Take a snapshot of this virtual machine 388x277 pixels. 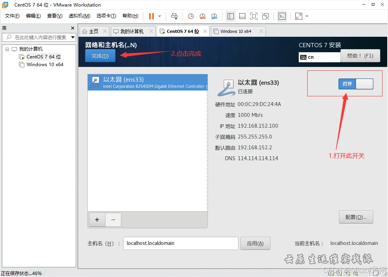coord(191,16)
